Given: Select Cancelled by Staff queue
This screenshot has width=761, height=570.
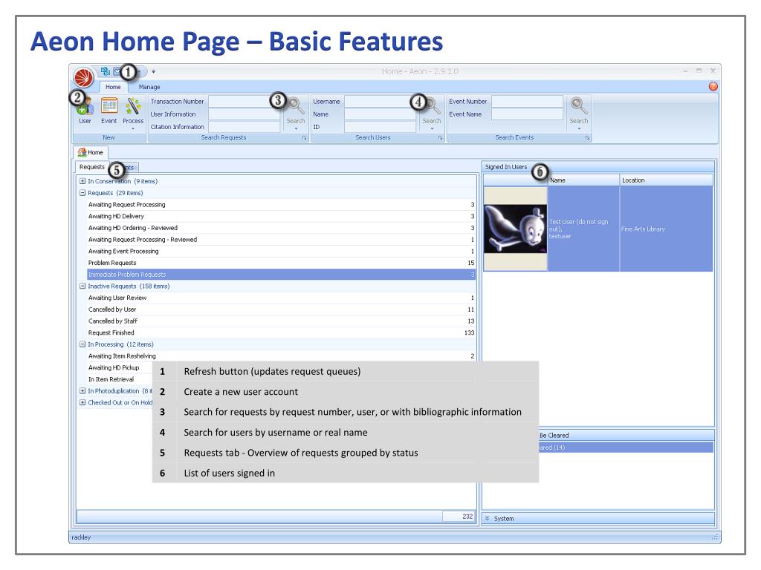Looking at the screenshot, I should [x=281, y=321].
